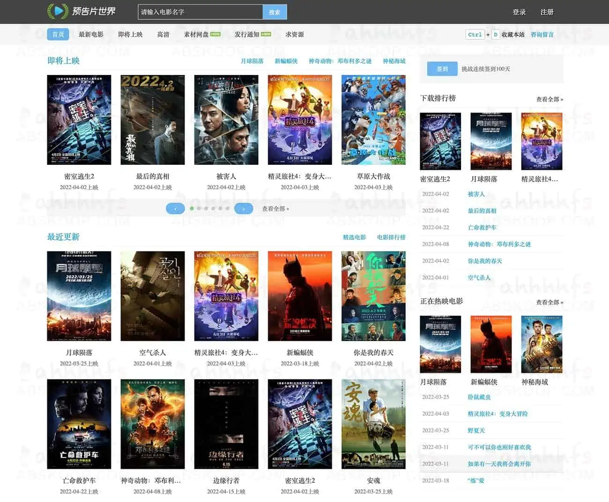Image resolution: width=609 pixels, height=502 pixels.
Task: View the 安魂 poster thumbnail
Action: [373, 424]
